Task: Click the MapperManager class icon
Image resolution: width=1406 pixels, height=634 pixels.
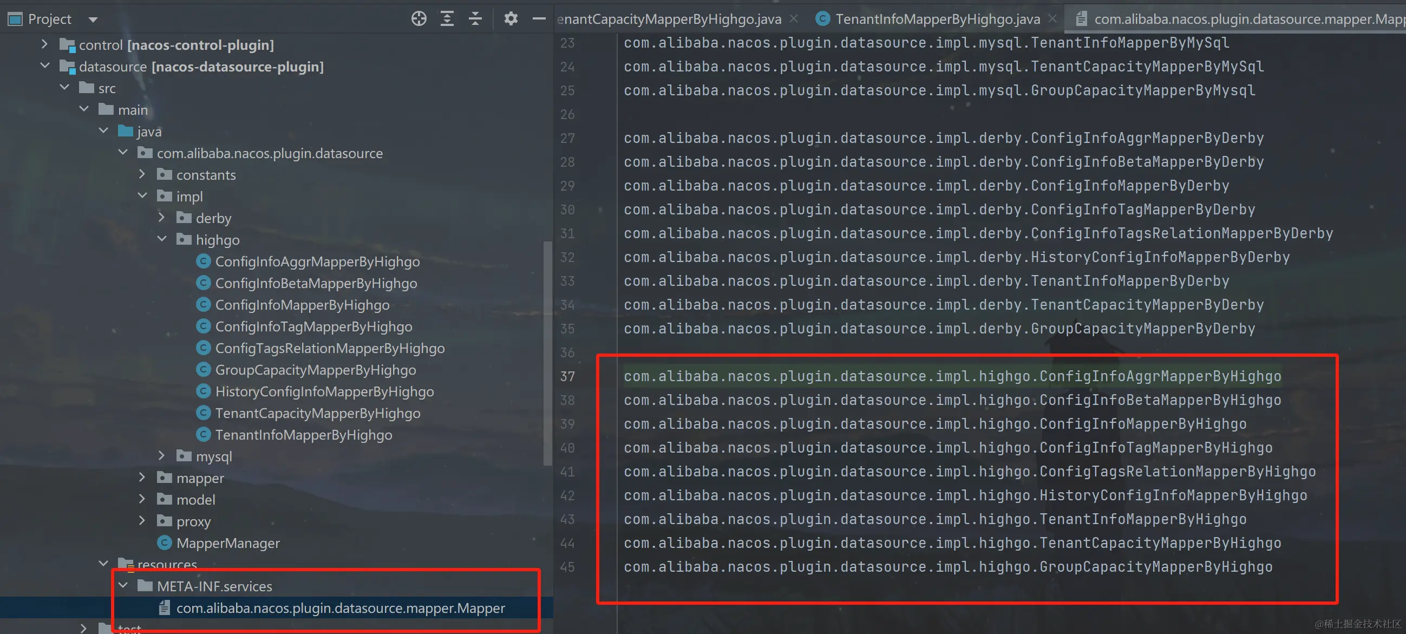Action: coord(164,543)
